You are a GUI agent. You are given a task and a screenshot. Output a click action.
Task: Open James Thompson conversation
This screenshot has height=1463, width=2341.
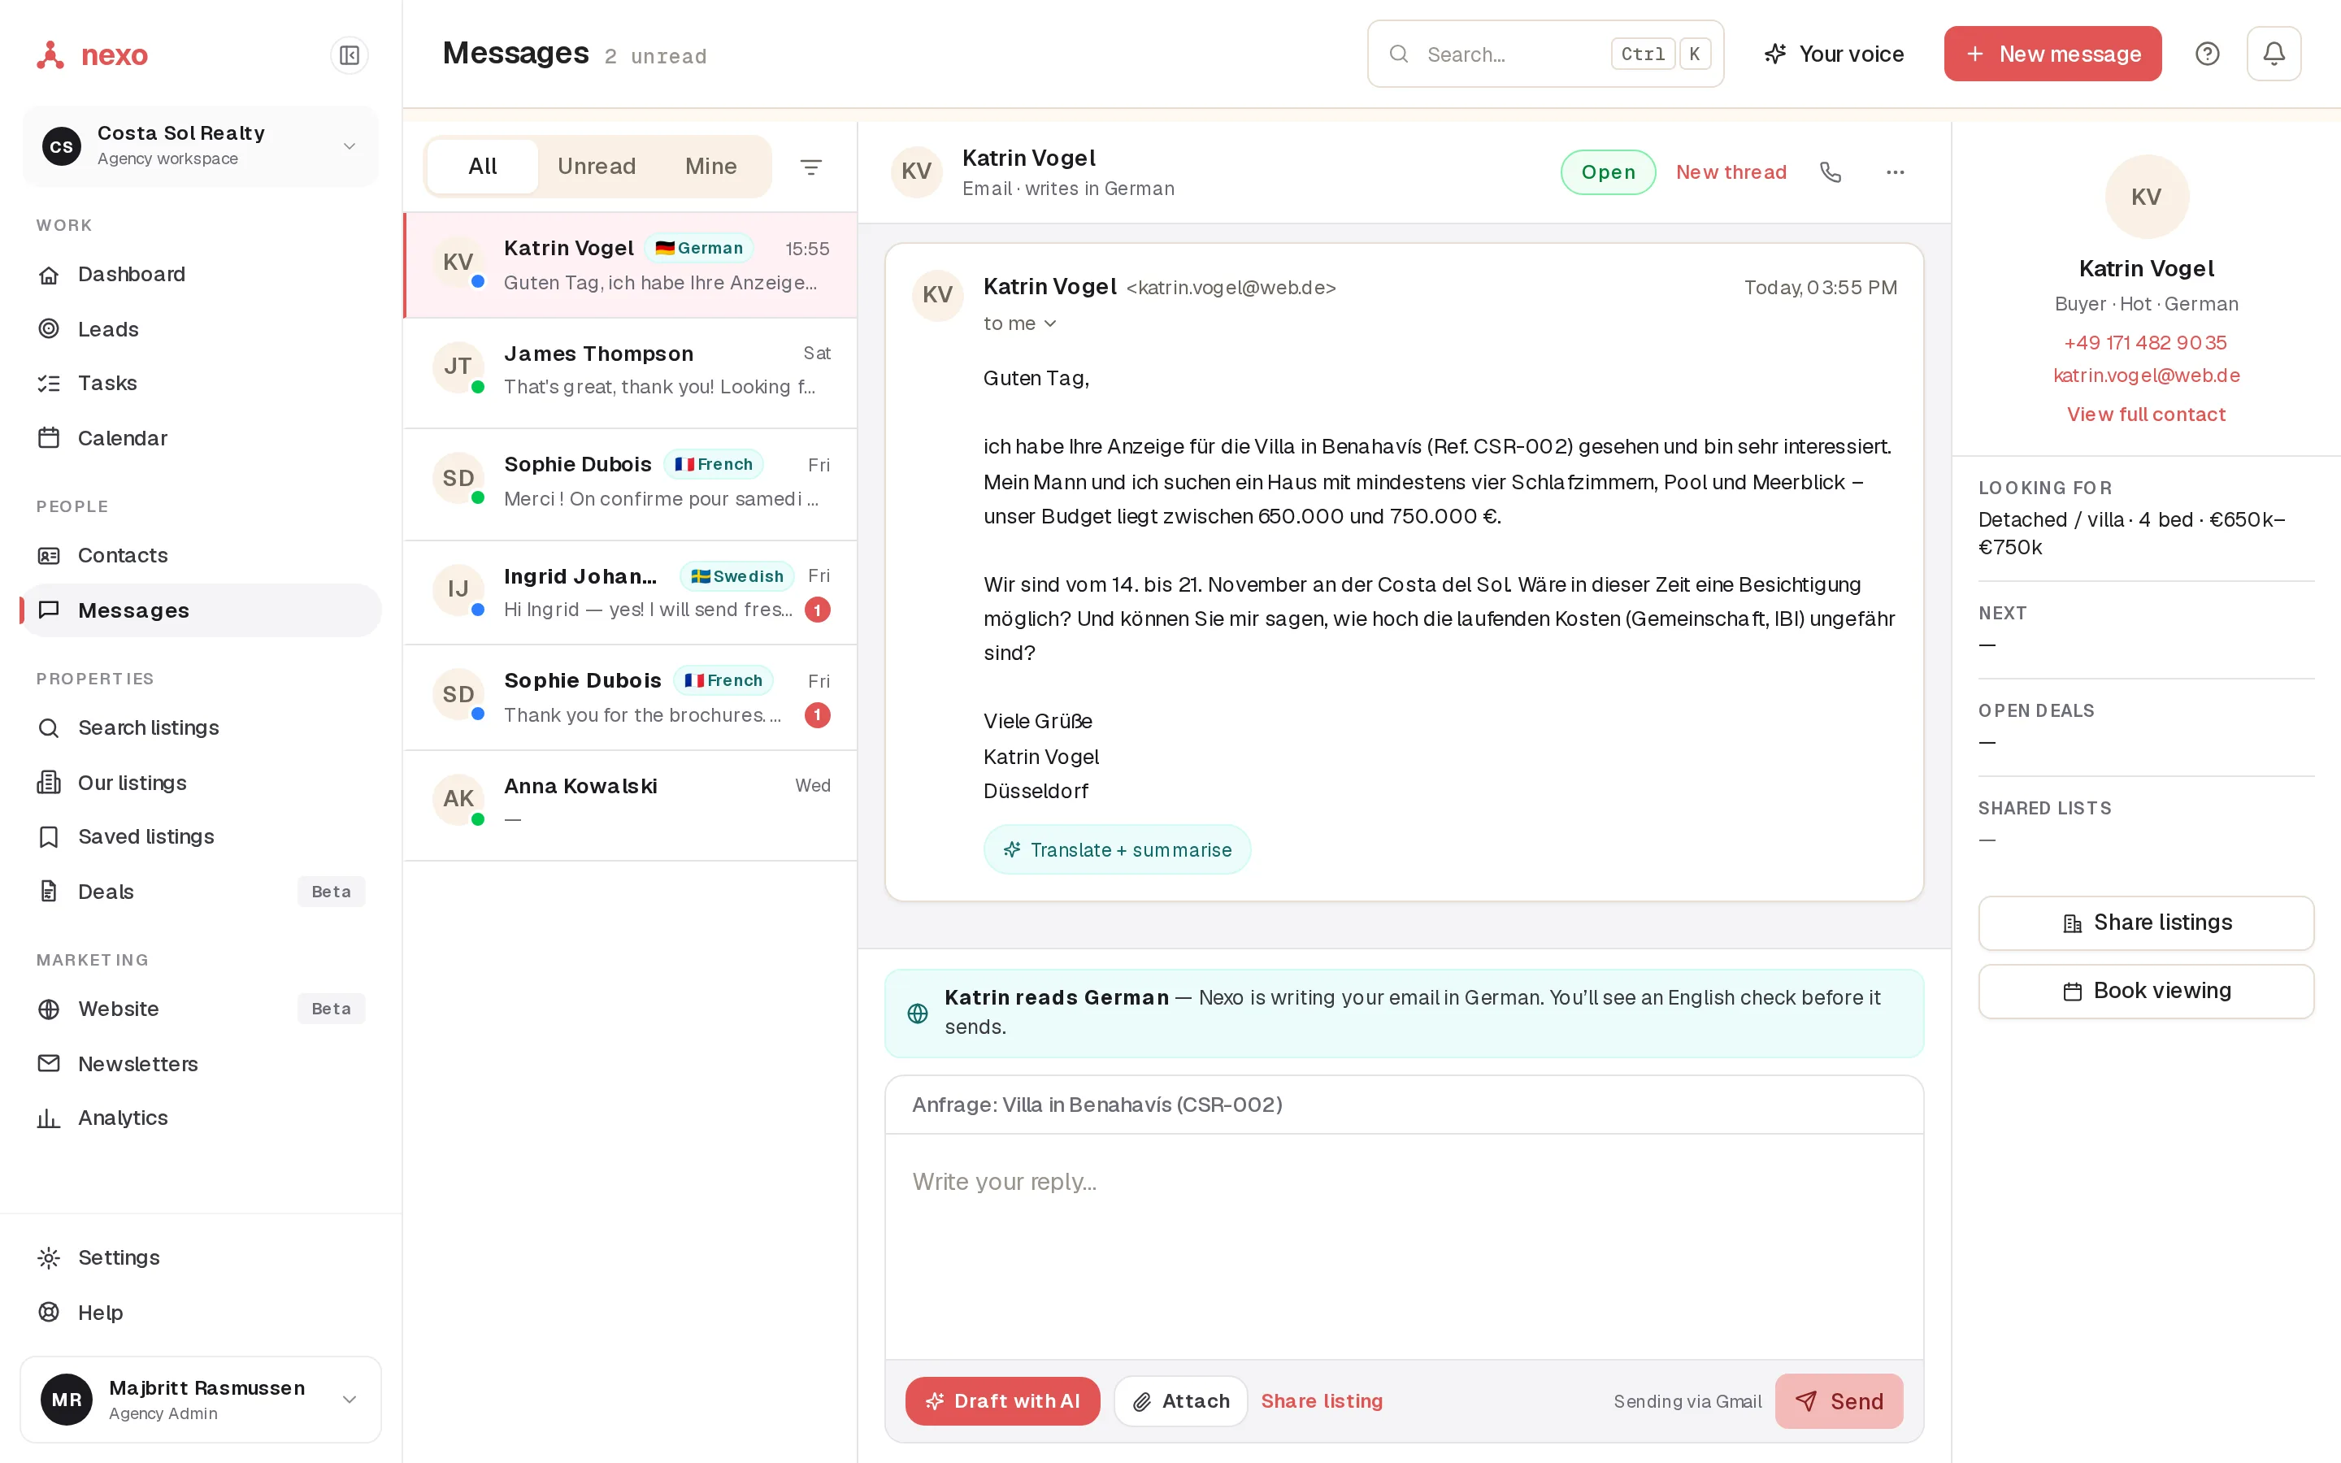(x=630, y=372)
